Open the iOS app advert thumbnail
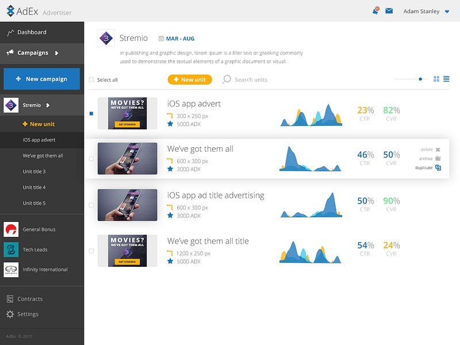The width and height of the screenshot is (460, 345). click(127, 113)
